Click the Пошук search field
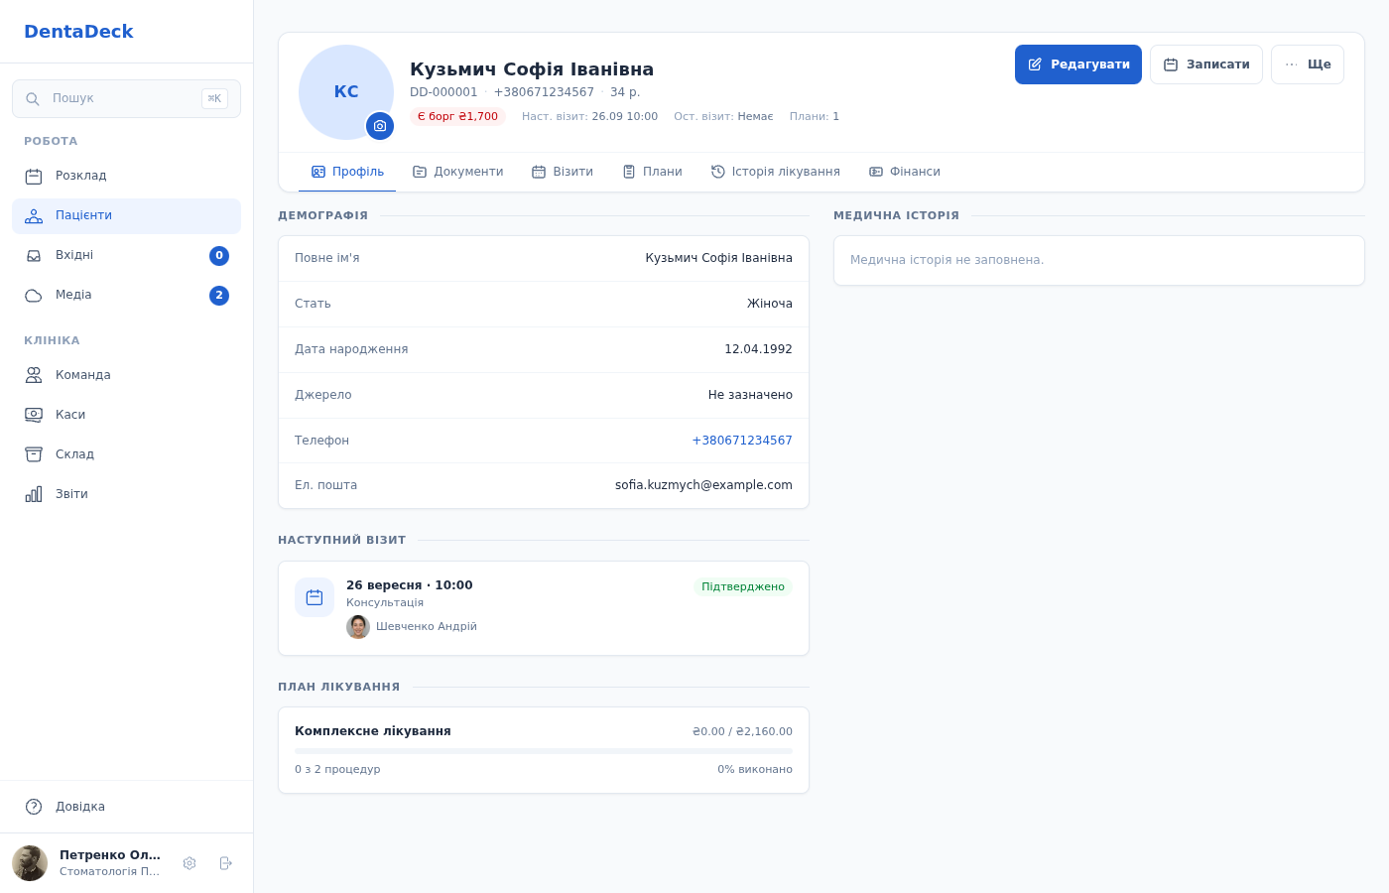This screenshot has height=893, width=1389. pyautogui.click(x=126, y=98)
